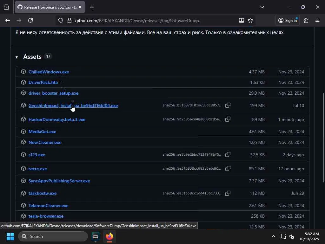Click package icon beside ChilledWindows.exe
The height and width of the screenshot is (244, 325).
click(23, 71)
